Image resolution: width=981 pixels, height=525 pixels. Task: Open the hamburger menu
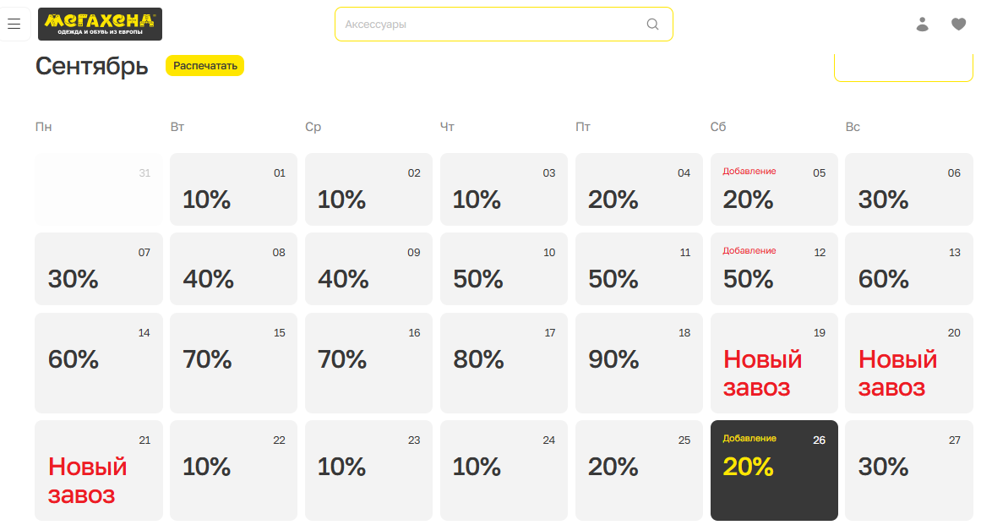(14, 25)
